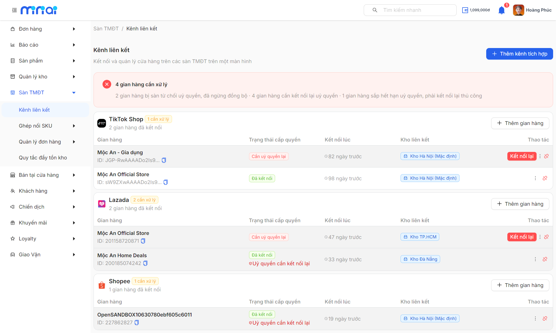Open more options for OpenSANDBOX shop row
556x333 pixels.
point(535,319)
